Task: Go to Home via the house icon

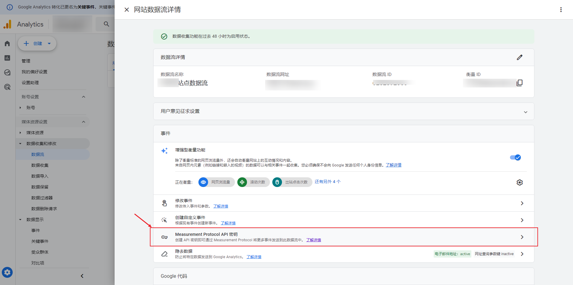Action: click(7, 43)
